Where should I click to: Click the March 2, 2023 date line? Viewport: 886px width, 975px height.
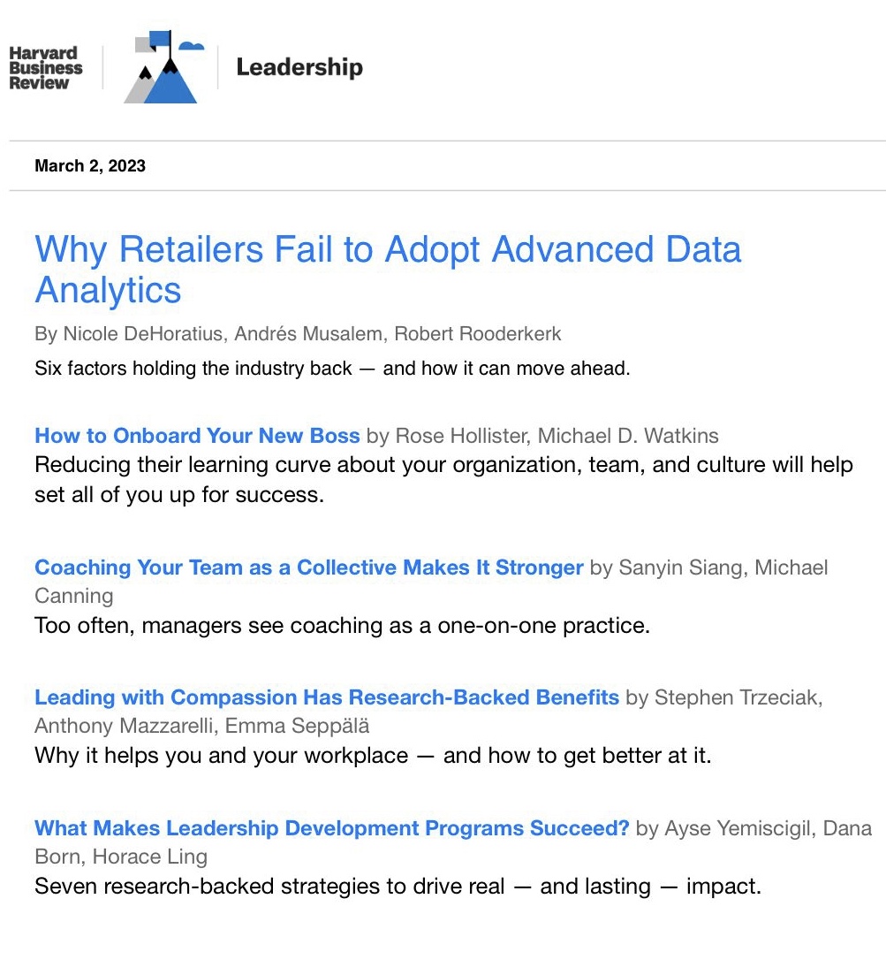coord(90,165)
